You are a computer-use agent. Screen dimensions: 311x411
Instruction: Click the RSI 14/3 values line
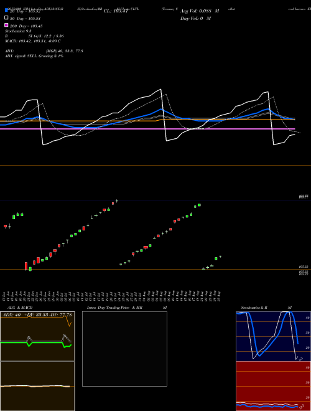tap(34, 36)
